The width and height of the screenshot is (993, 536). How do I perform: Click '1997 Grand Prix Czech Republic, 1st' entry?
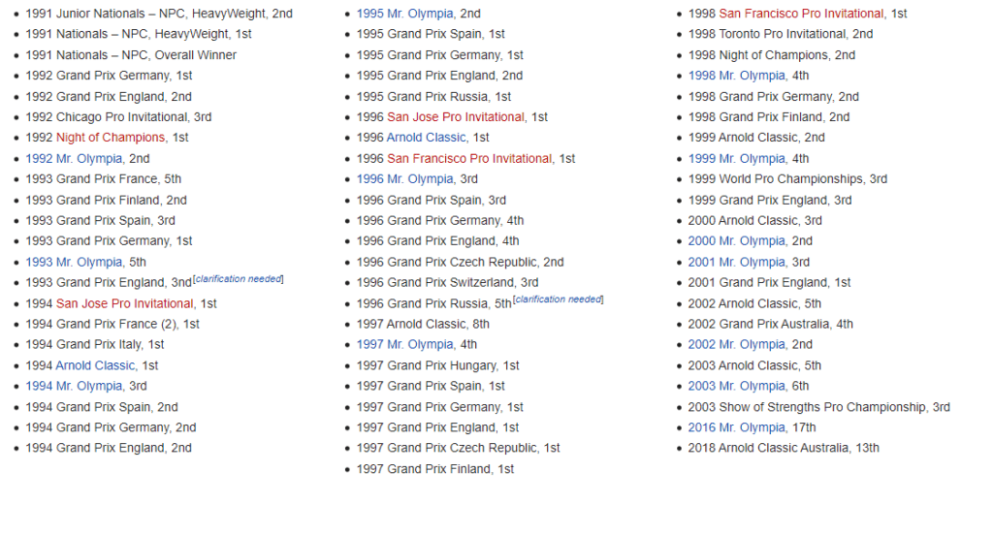pyautogui.click(x=459, y=448)
